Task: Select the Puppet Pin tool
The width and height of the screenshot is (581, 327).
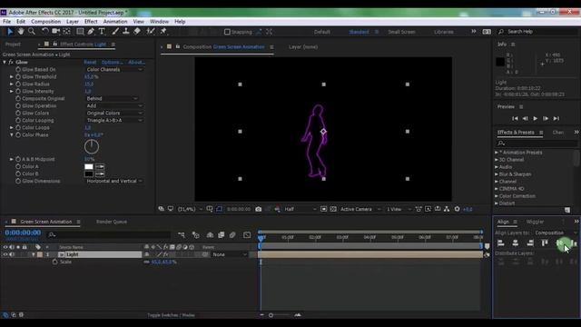Action: point(163,32)
